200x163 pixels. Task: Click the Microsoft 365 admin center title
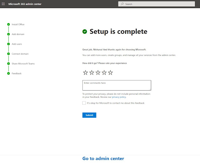coord(25,4)
